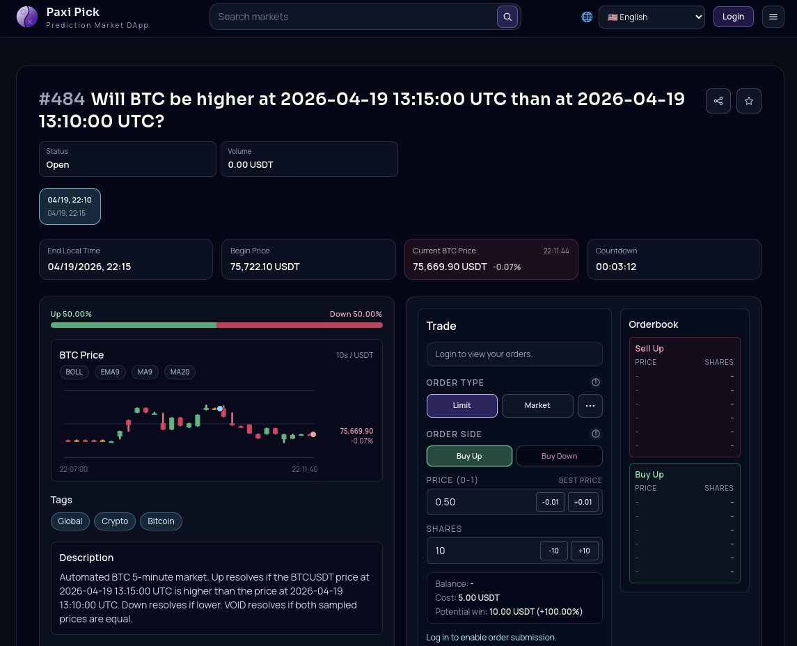Select the 04/19, 22:10 time slot tab
The height and width of the screenshot is (646, 797).
(x=70, y=206)
